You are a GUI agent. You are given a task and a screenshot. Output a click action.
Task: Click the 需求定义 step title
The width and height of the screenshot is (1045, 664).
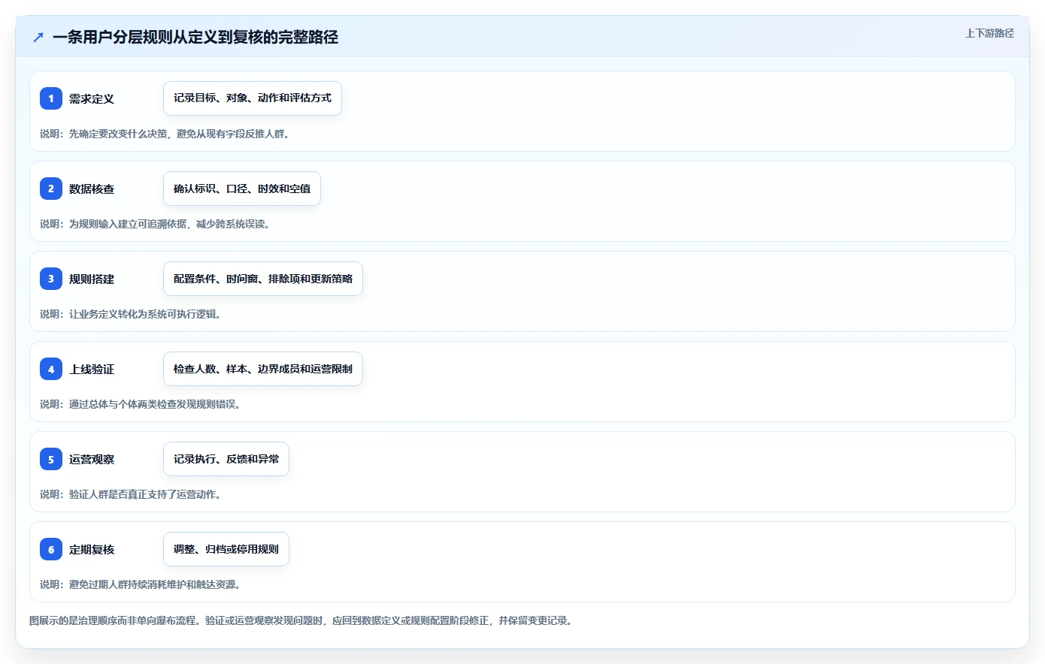click(x=92, y=98)
